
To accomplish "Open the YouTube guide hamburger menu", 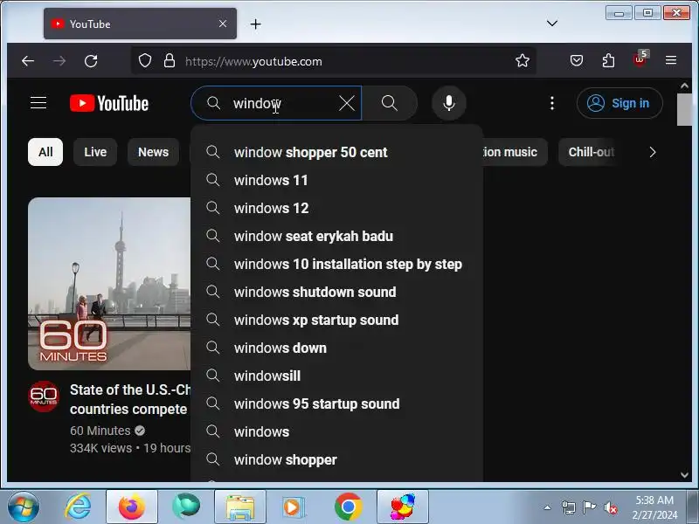I will click(38, 103).
